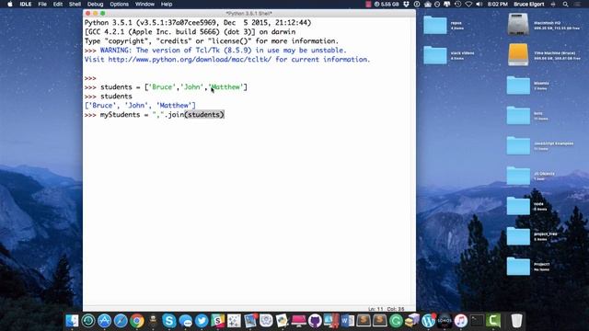Screen dimensions: 589x331
Task: Open Sonos app in the Dock
Action: (444, 321)
